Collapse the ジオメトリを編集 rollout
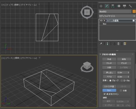The height and width of the screenshot is (109, 136). [100, 54]
